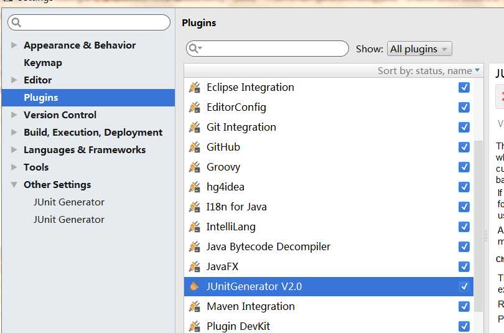504x333 pixels.
Task: Toggle the Plugin DevKit checkbox
Action: coord(464,327)
